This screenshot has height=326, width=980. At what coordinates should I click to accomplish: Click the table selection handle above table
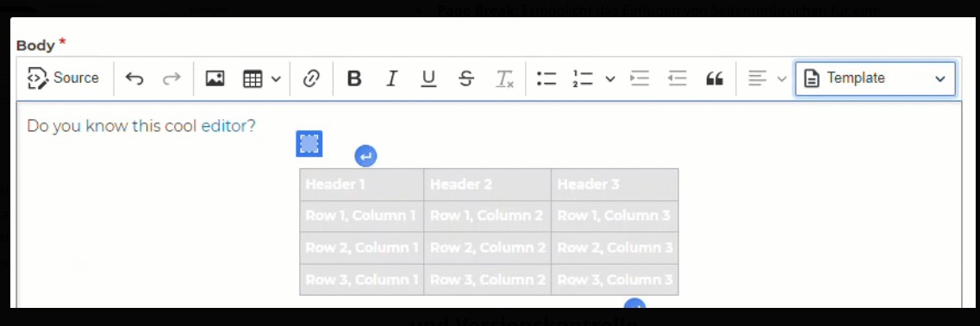pyautogui.click(x=309, y=144)
